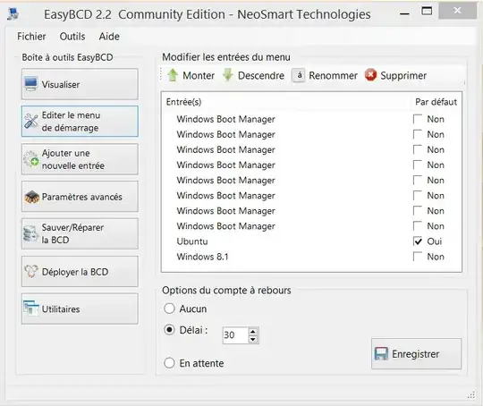
Task: Select the seventh Windows Boot Manager entry
Action: click(x=225, y=211)
